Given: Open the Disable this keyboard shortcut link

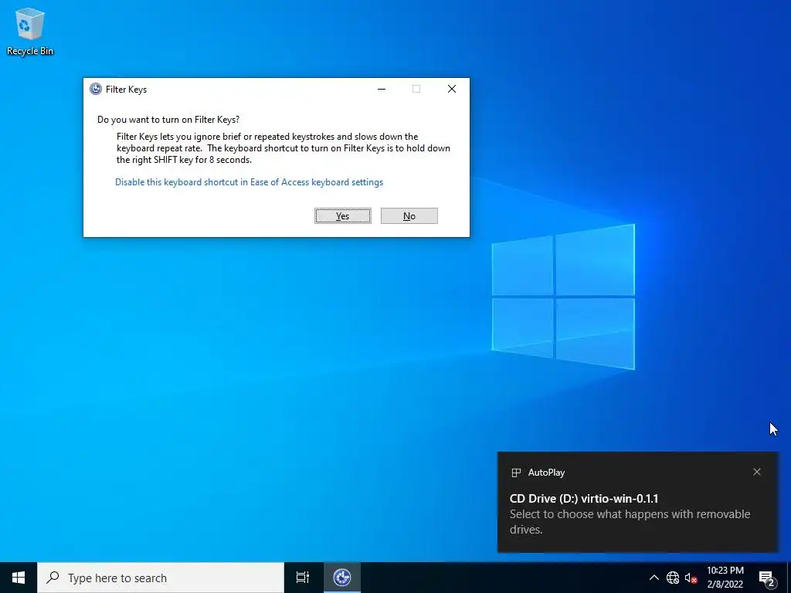Looking at the screenshot, I should (250, 182).
